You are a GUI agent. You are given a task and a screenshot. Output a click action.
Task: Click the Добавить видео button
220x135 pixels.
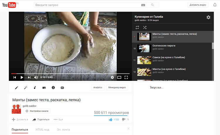[198, 5]
